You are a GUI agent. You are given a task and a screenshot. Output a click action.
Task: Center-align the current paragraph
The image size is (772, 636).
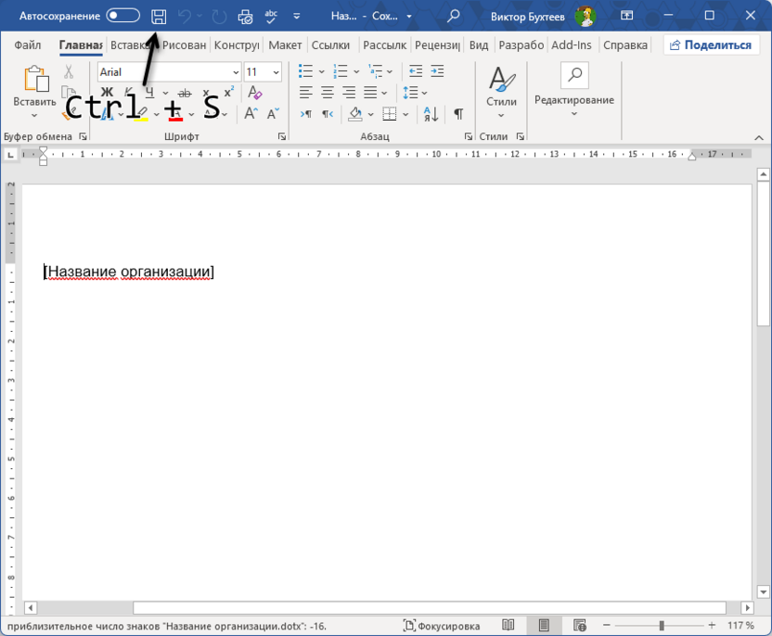click(326, 92)
